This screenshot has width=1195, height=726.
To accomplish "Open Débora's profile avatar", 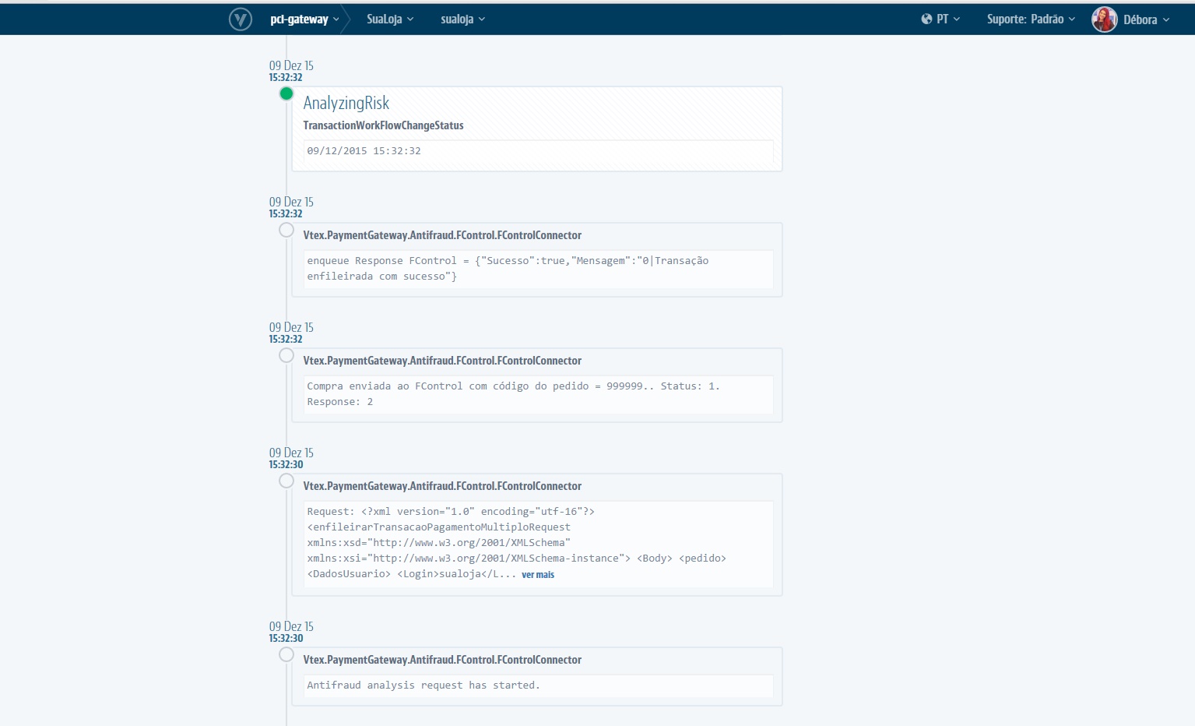I will click(1104, 19).
